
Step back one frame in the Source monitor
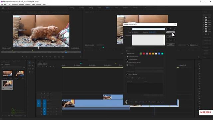click(x=39, y=57)
